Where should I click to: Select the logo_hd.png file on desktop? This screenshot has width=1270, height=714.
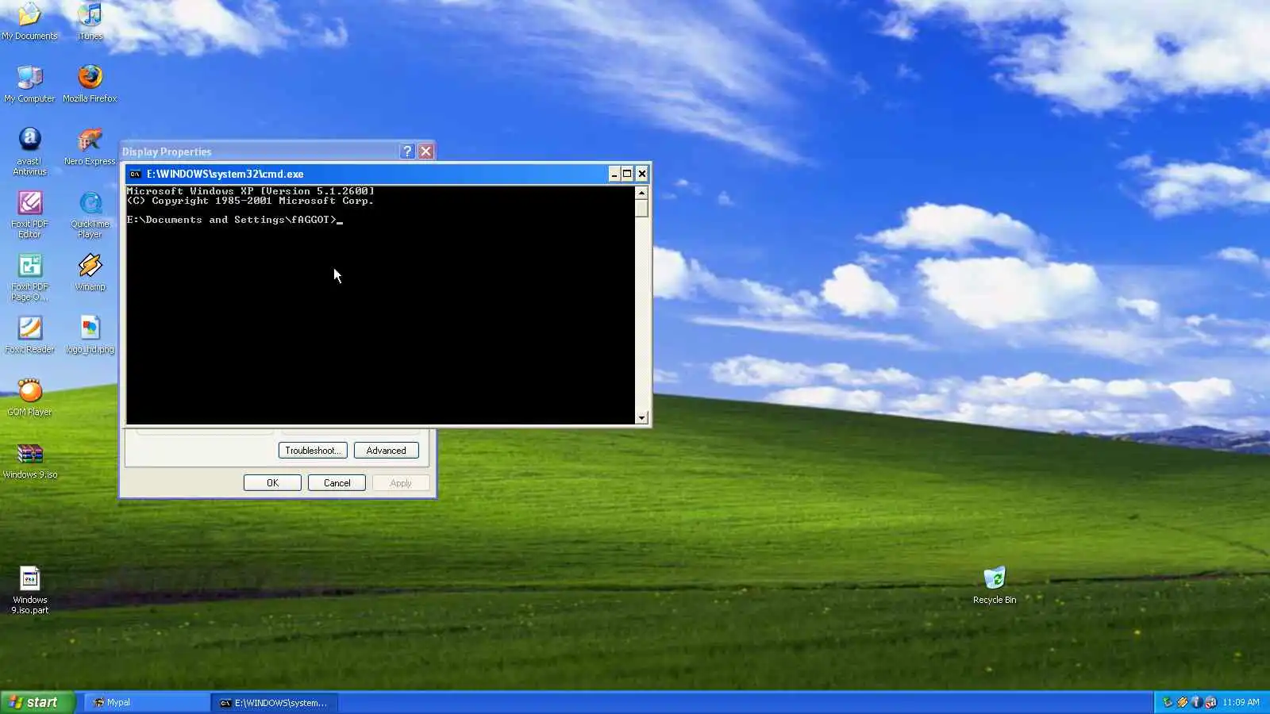click(90, 334)
